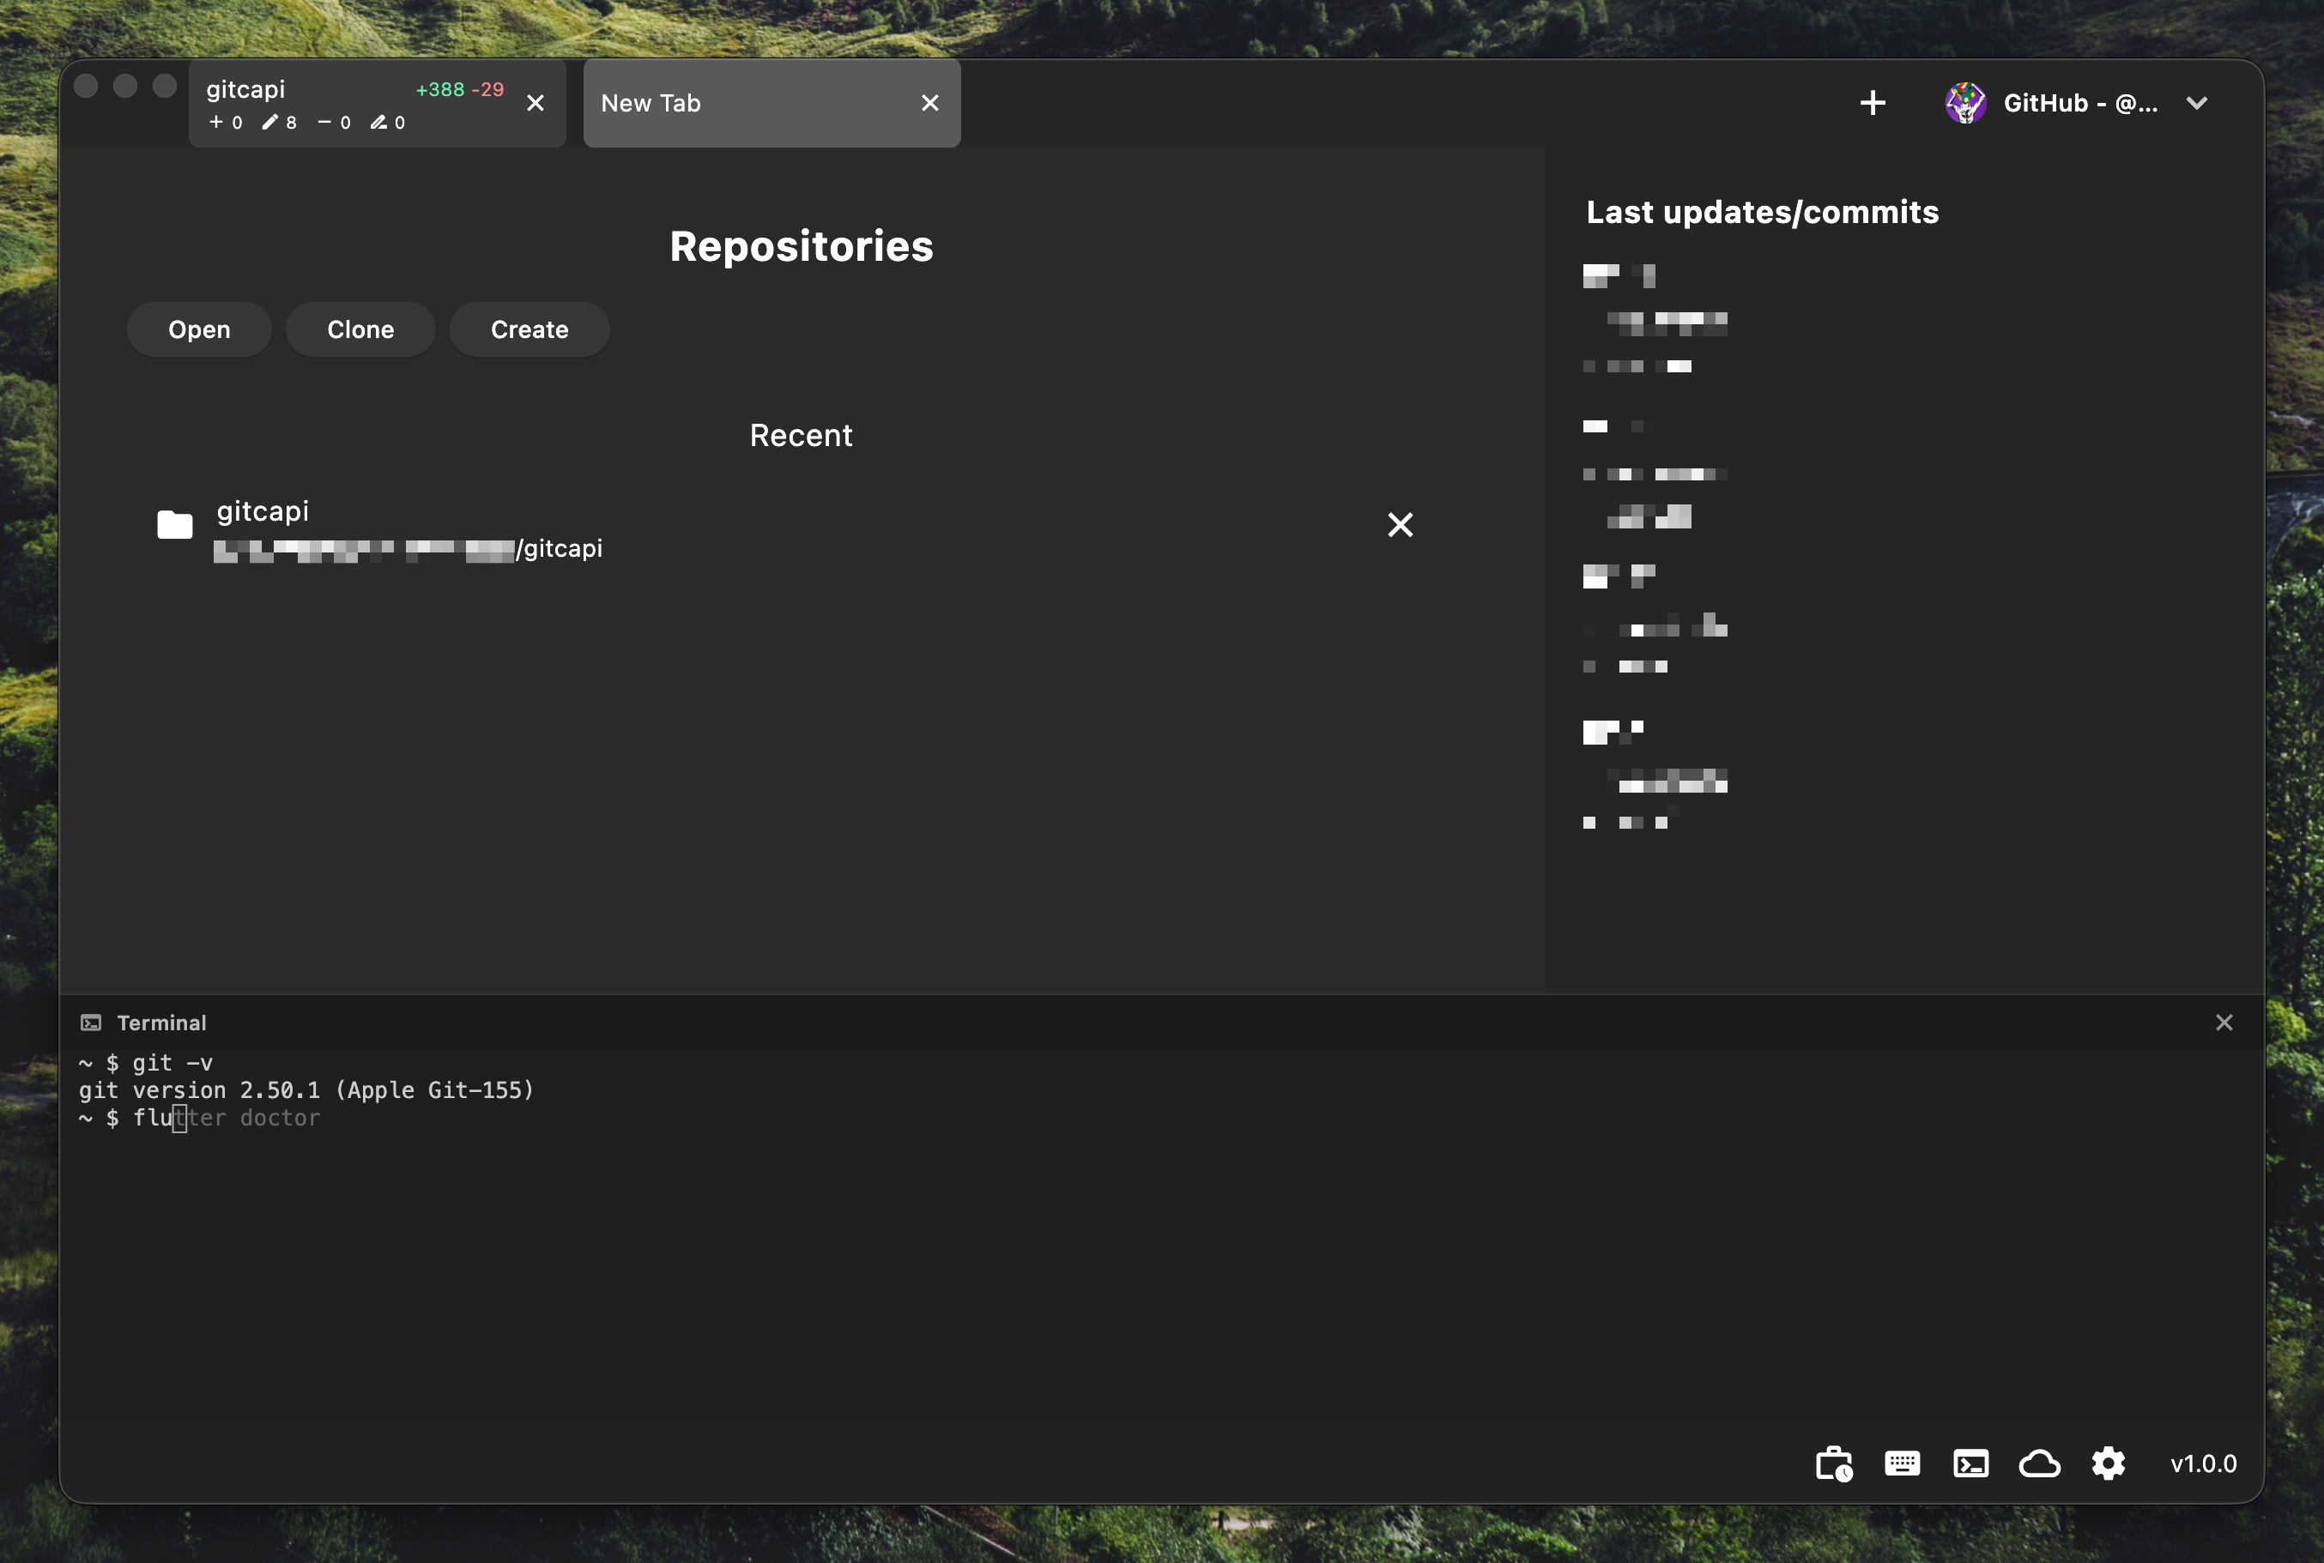The height and width of the screenshot is (1563, 2324).
Task: Remove gitcapi from the Recent list
Action: point(1400,524)
